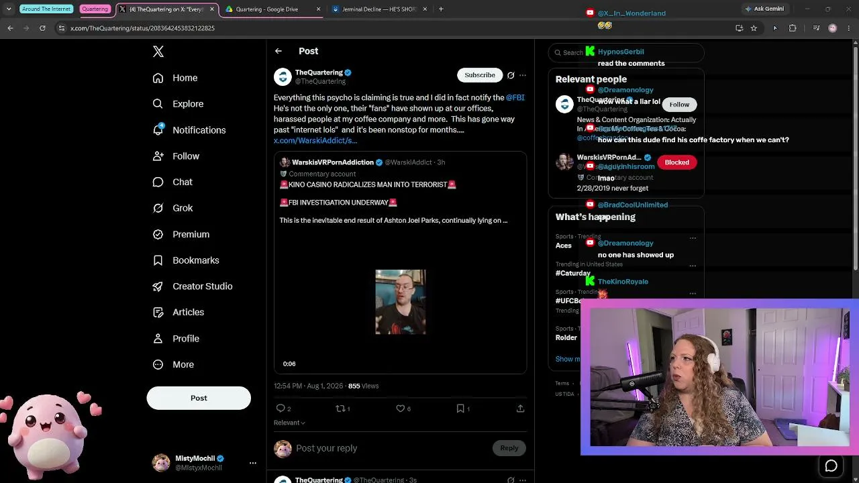Open the Follow page in the sidebar
The height and width of the screenshot is (483, 859).
coord(176,156)
